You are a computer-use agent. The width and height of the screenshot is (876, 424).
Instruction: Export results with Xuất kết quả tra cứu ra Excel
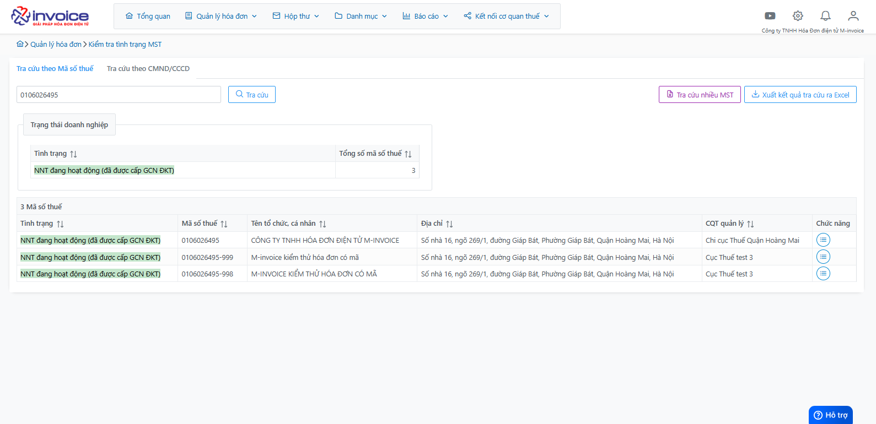pyautogui.click(x=800, y=95)
